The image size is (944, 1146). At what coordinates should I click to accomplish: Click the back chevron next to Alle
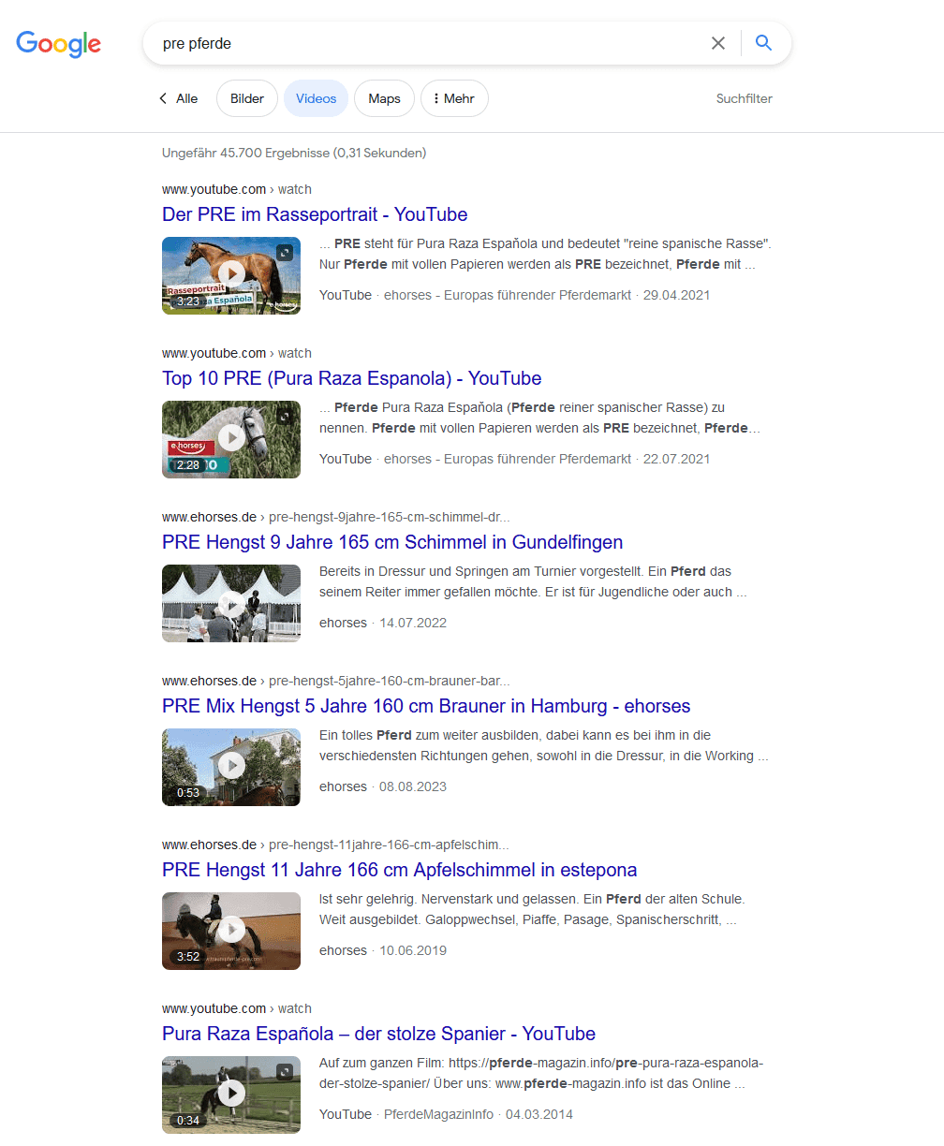click(x=163, y=98)
